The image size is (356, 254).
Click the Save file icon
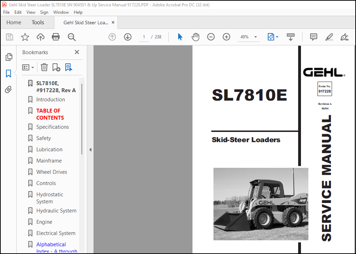pyautogui.click(x=10, y=37)
